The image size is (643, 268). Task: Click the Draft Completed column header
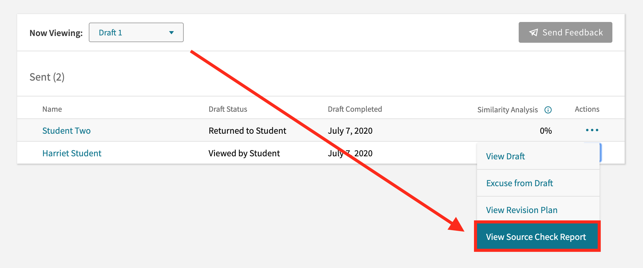[x=355, y=109]
